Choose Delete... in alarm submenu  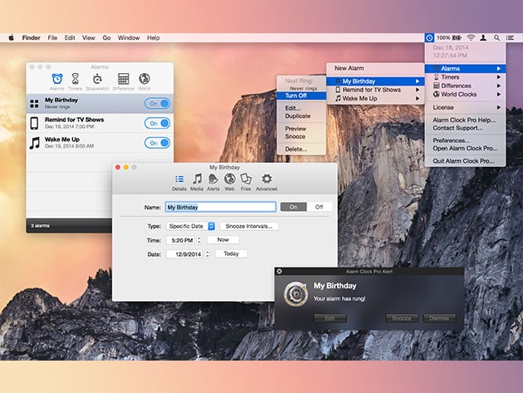click(x=301, y=150)
